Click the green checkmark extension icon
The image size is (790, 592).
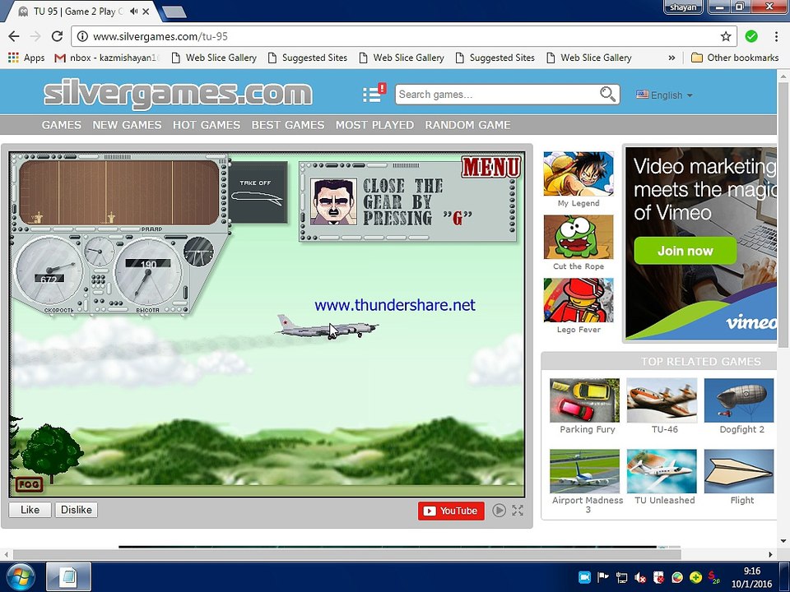(x=751, y=36)
